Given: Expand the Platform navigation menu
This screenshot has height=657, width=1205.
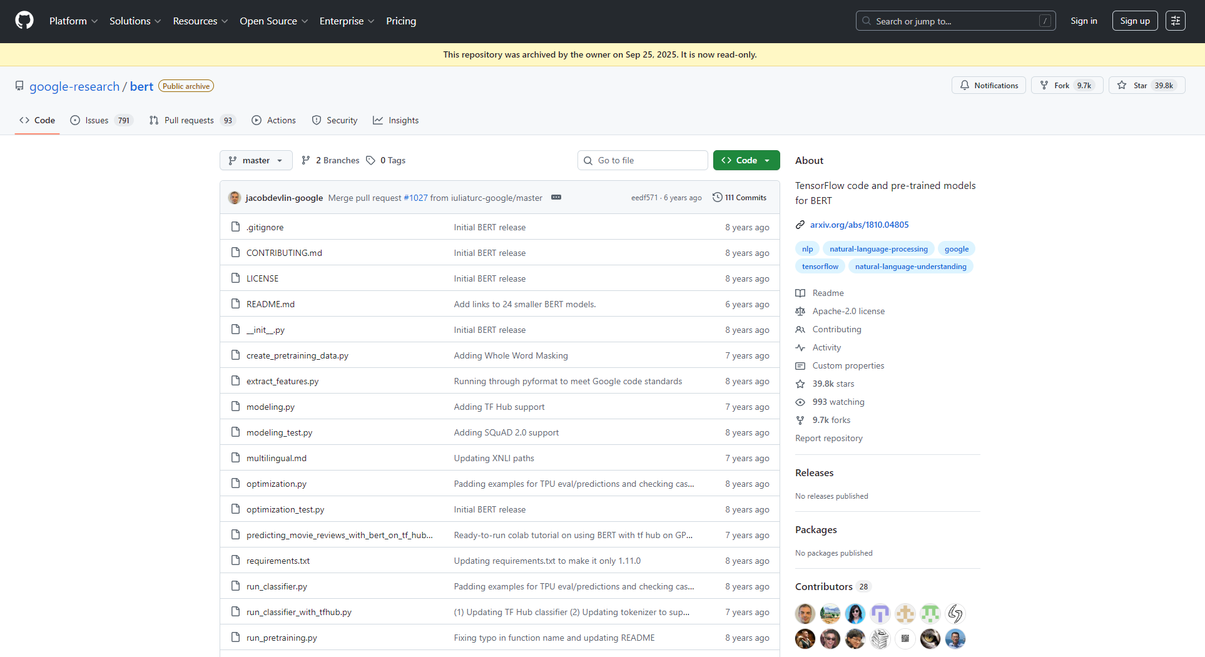Looking at the screenshot, I should (73, 21).
